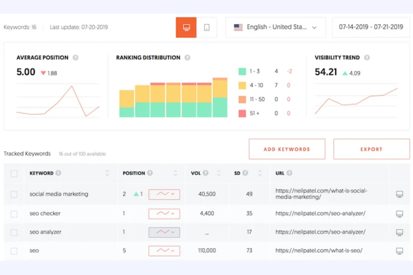Select the checkbox for the seo keyword
Screen dimensions: 413x275
pos(14,250)
